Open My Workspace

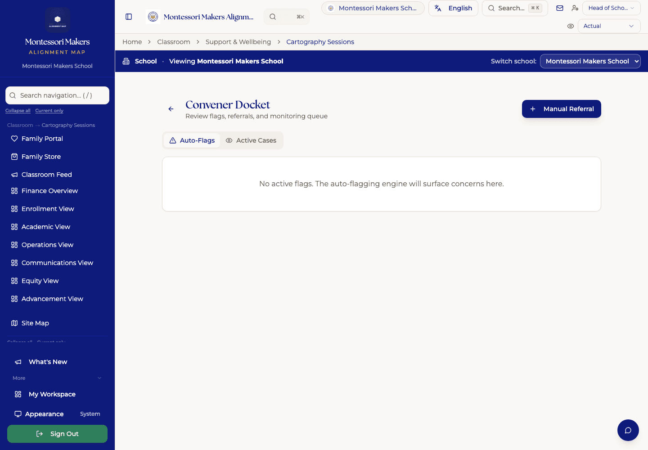click(57, 394)
